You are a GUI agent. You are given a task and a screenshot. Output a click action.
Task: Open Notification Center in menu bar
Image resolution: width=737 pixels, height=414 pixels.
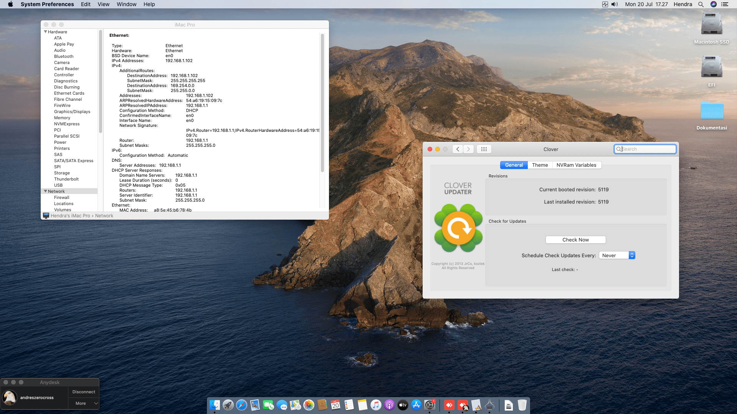(725, 4)
